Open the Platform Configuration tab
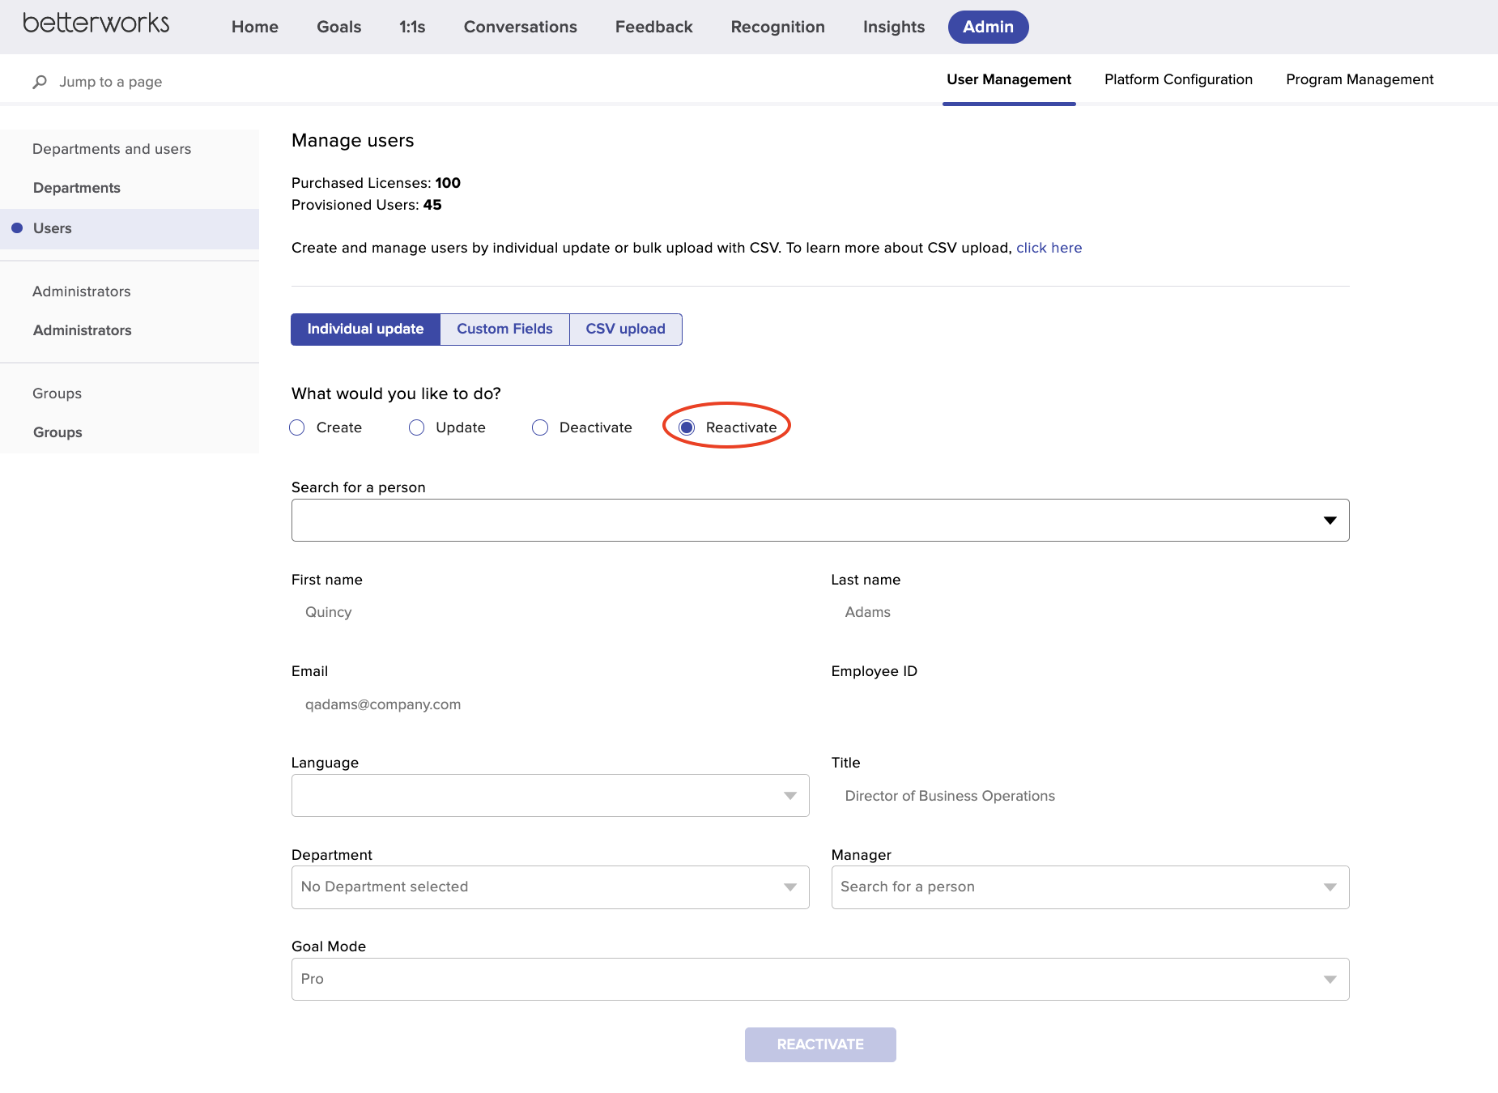 pos(1178,79)
